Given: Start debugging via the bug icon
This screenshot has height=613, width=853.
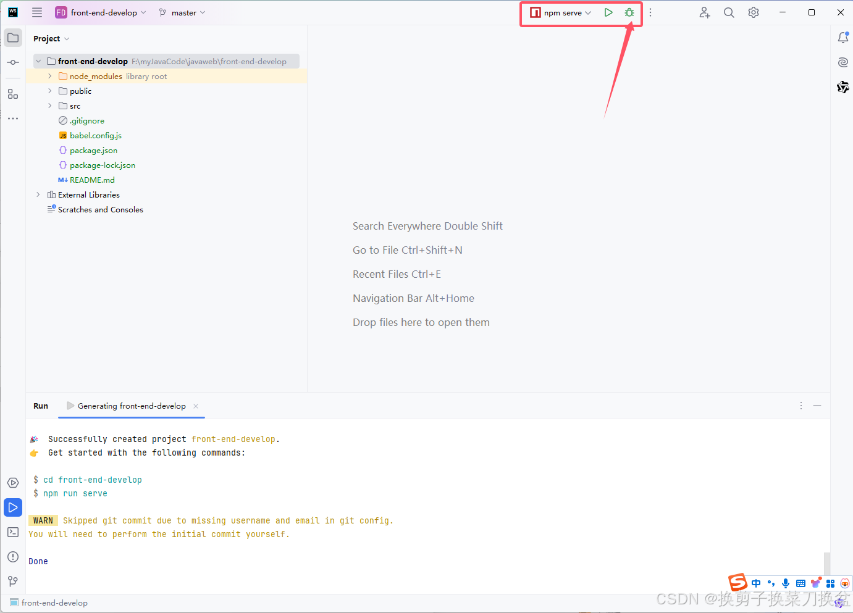Looking at the screenshot, I should [629, 12].
